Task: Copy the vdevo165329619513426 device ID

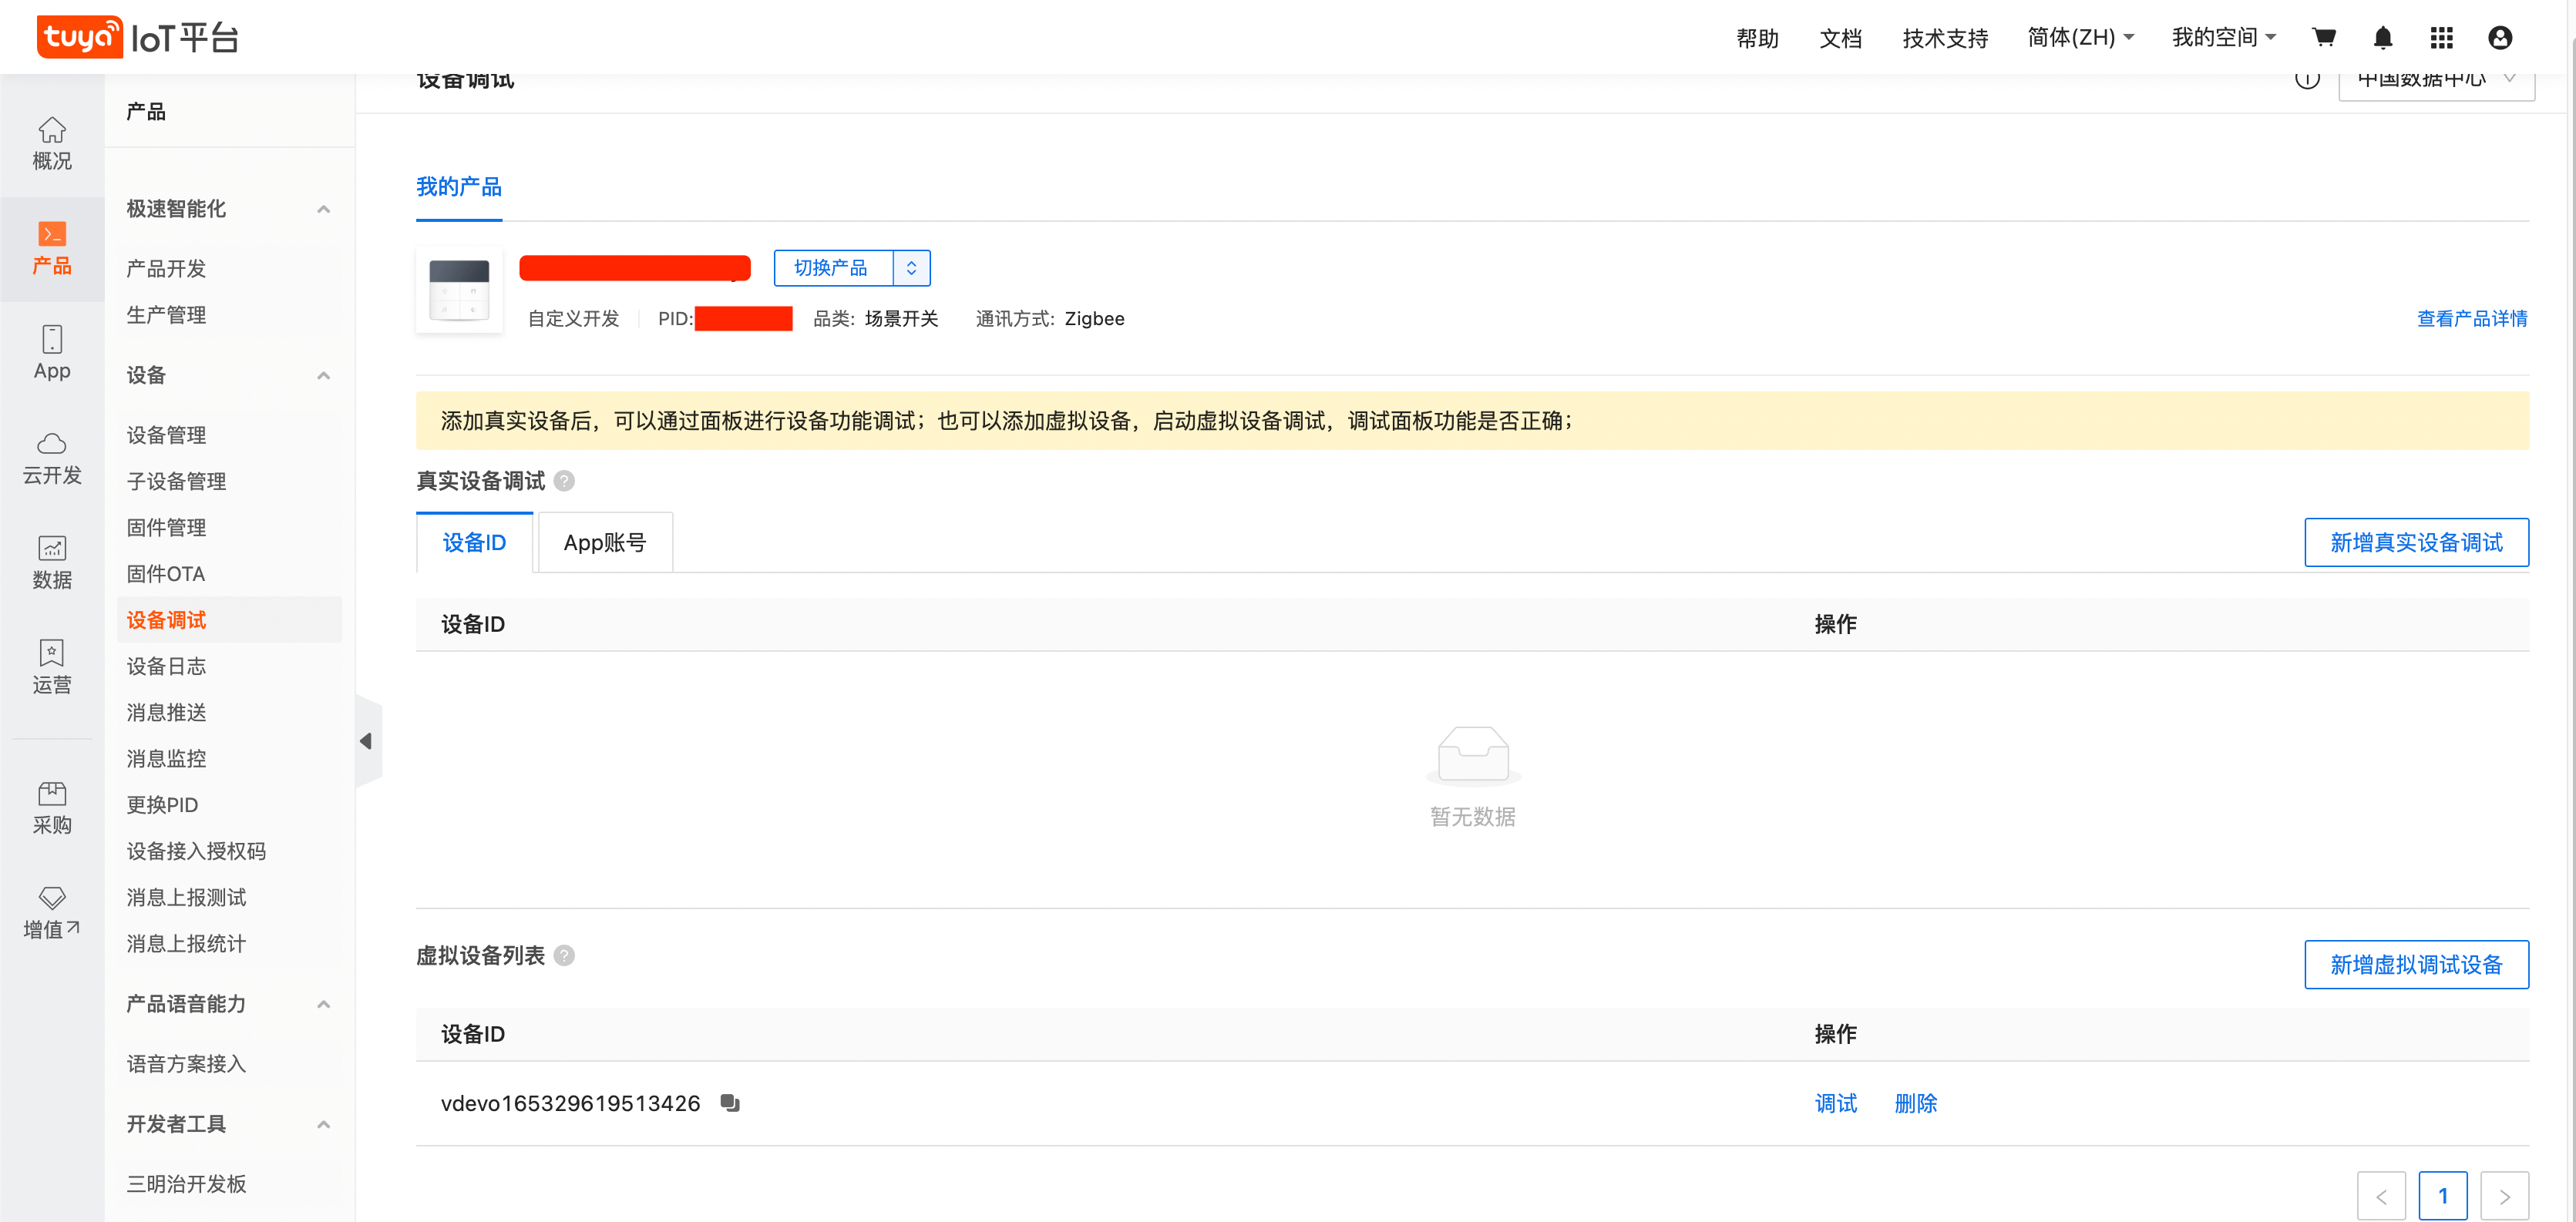Action: click(x=730, y=1102)
